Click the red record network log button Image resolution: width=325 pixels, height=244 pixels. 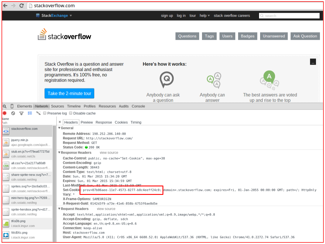pos(5,113)
